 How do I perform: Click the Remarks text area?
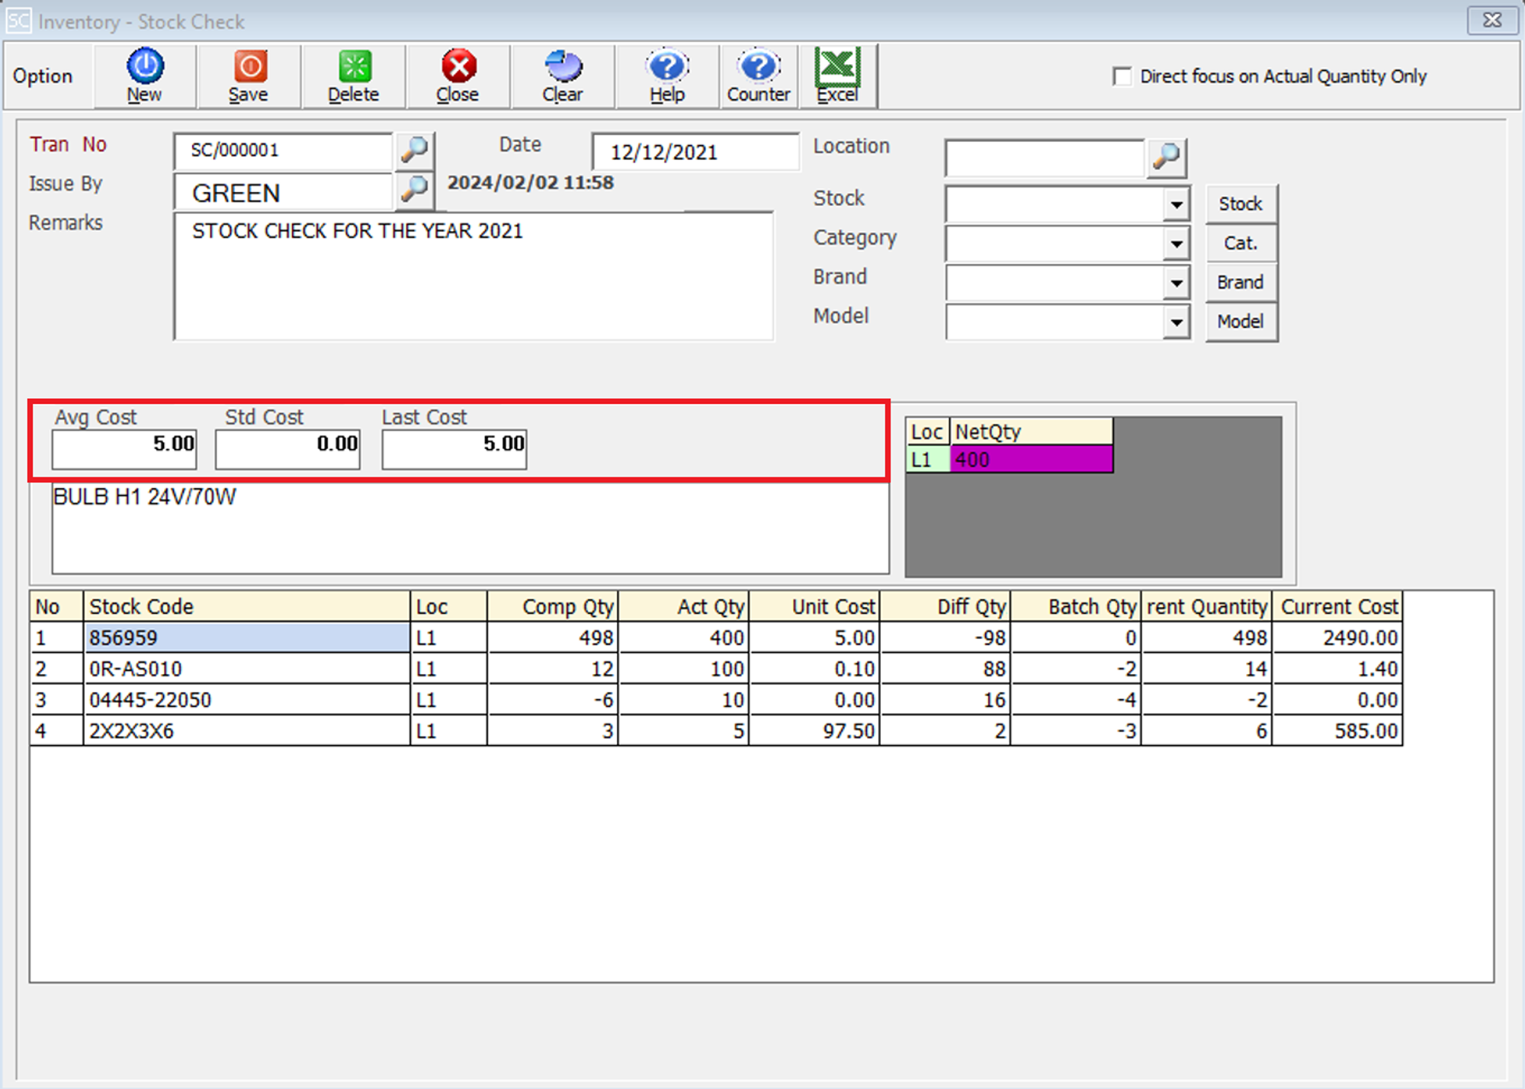click(x=474, y=276)
